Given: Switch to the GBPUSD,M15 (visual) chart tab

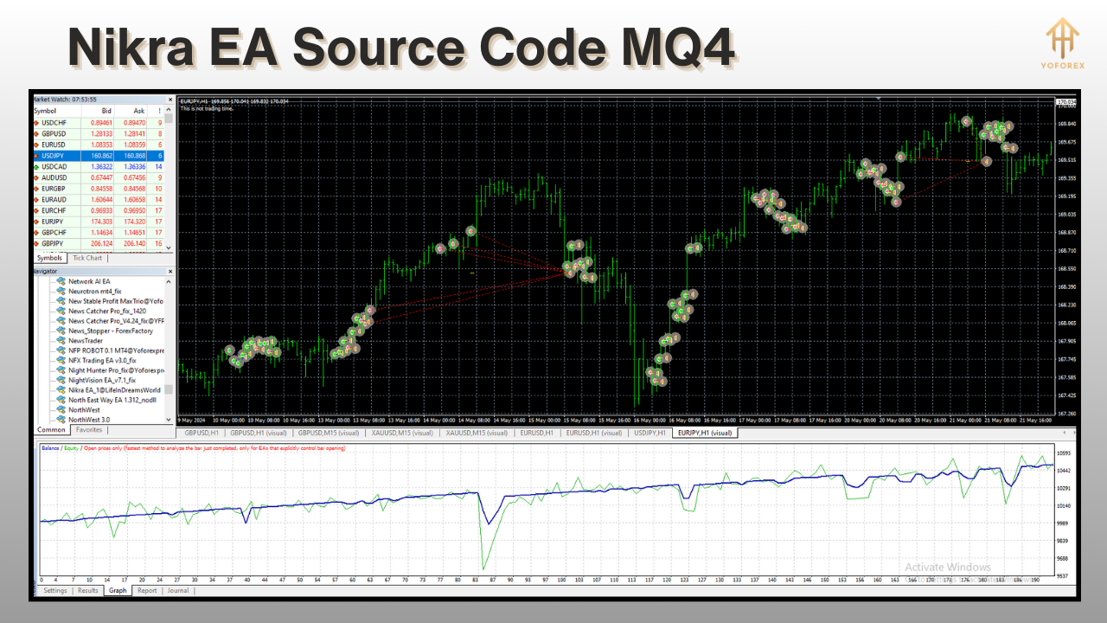Looking at the screenshot, I should coord(330,433).
